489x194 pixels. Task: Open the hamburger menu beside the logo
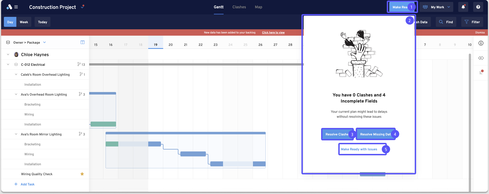16,7
